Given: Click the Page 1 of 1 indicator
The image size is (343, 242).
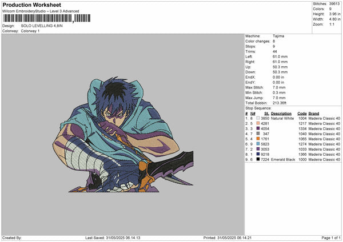Looking at the screenshot, I should click(331, 237).
